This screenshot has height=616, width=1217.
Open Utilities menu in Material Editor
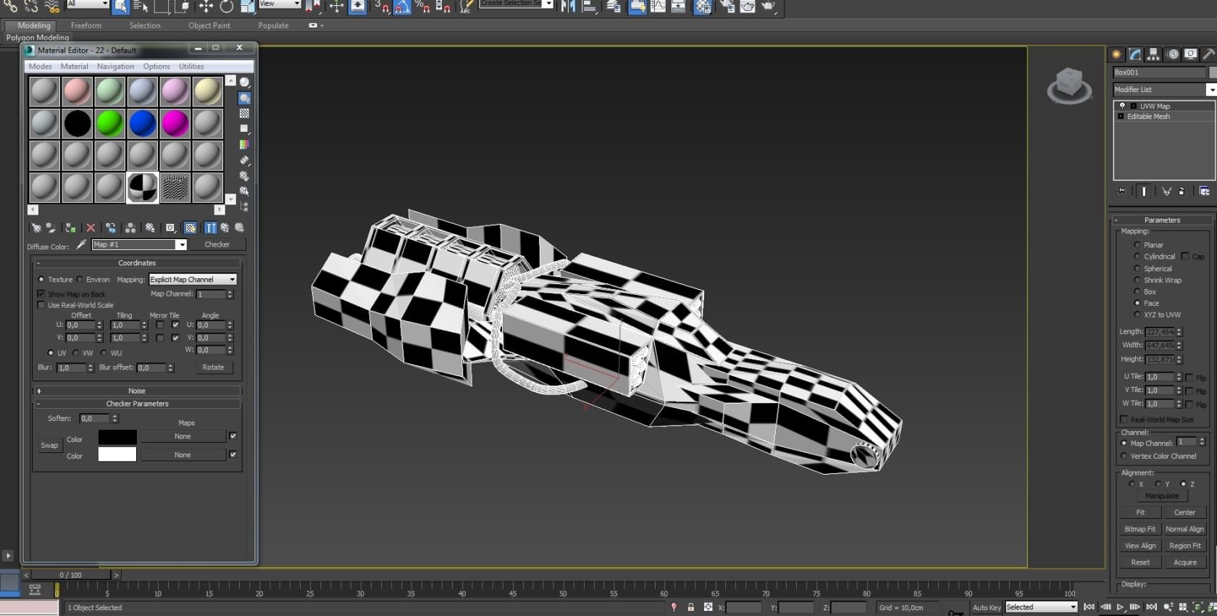(x=192, y=67)
